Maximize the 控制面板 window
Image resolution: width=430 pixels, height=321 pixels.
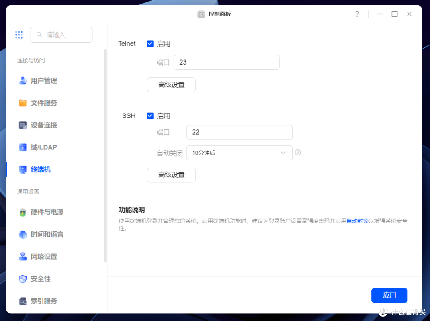(394, 14)
